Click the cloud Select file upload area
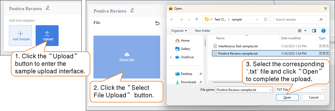This screenshot has width=335, height=111. pos(127,57)
